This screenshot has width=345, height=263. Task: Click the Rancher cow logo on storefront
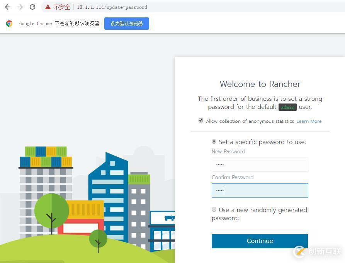[170, 218]
